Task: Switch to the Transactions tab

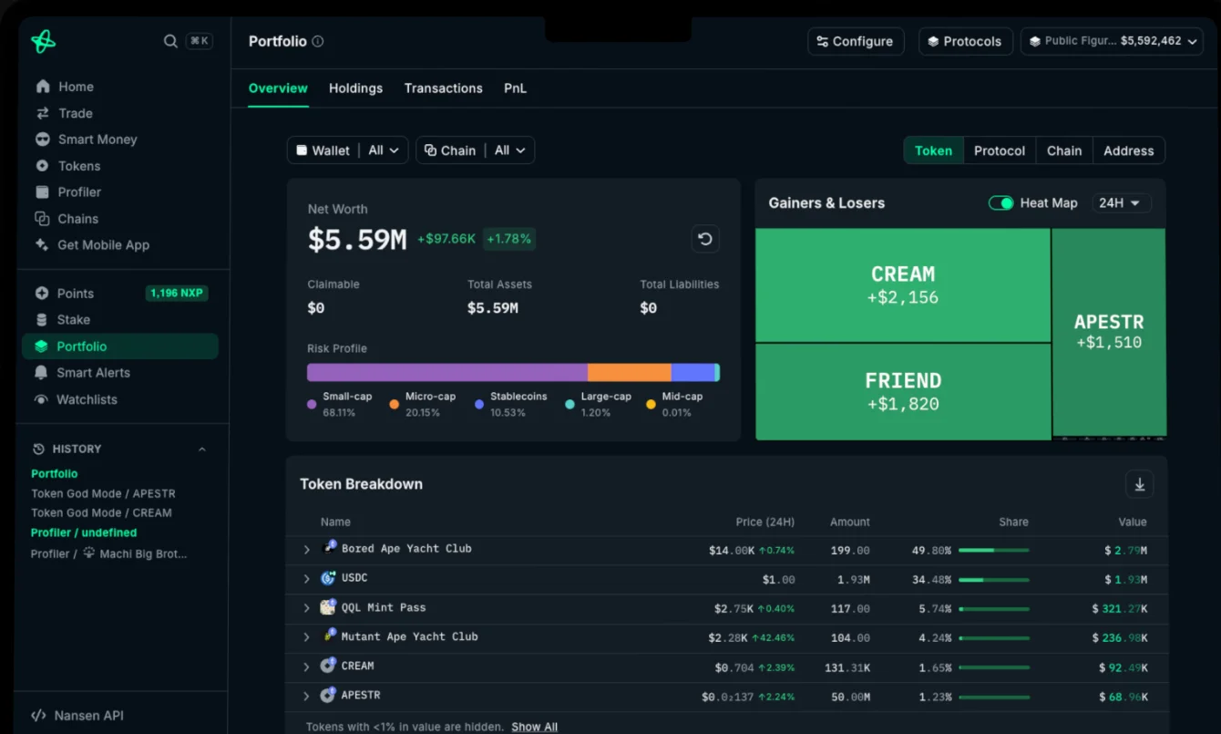Action: pos(444,88)
